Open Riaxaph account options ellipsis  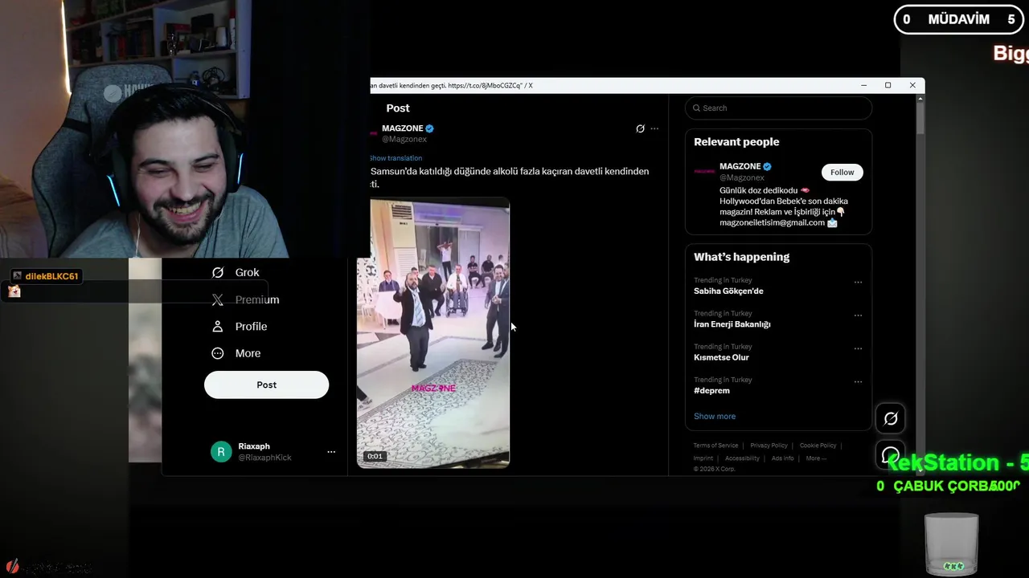pyautogui.click(x=331, y=452)
